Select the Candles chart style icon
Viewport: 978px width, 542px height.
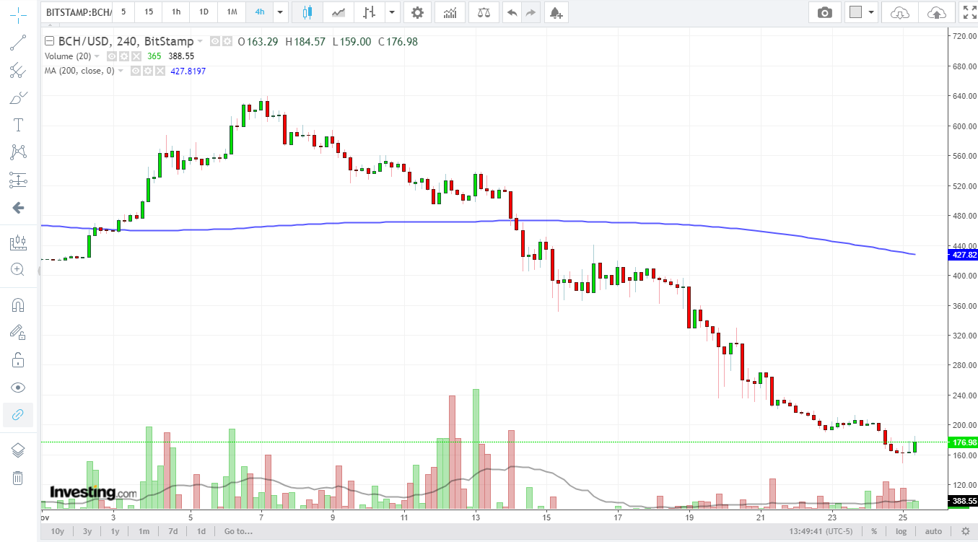[307, 12]
